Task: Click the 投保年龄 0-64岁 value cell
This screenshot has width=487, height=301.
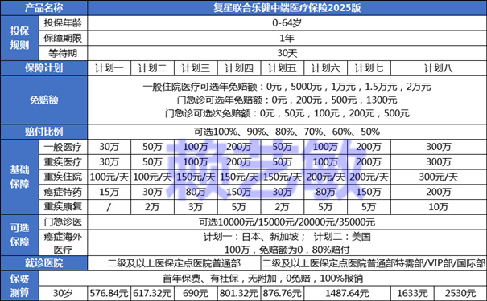Action: (287, 23)
